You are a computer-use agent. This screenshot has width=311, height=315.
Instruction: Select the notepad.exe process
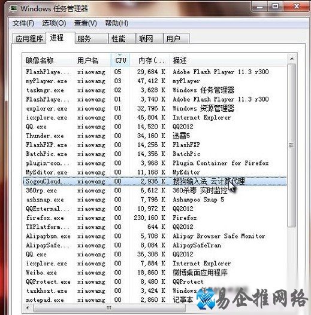coord(155,300)
